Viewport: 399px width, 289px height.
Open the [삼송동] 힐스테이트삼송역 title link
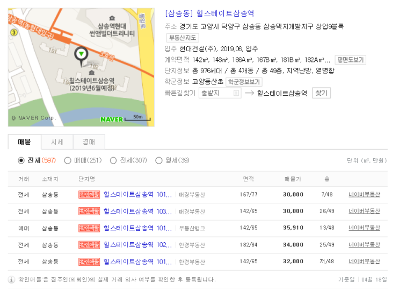(209, 13)
